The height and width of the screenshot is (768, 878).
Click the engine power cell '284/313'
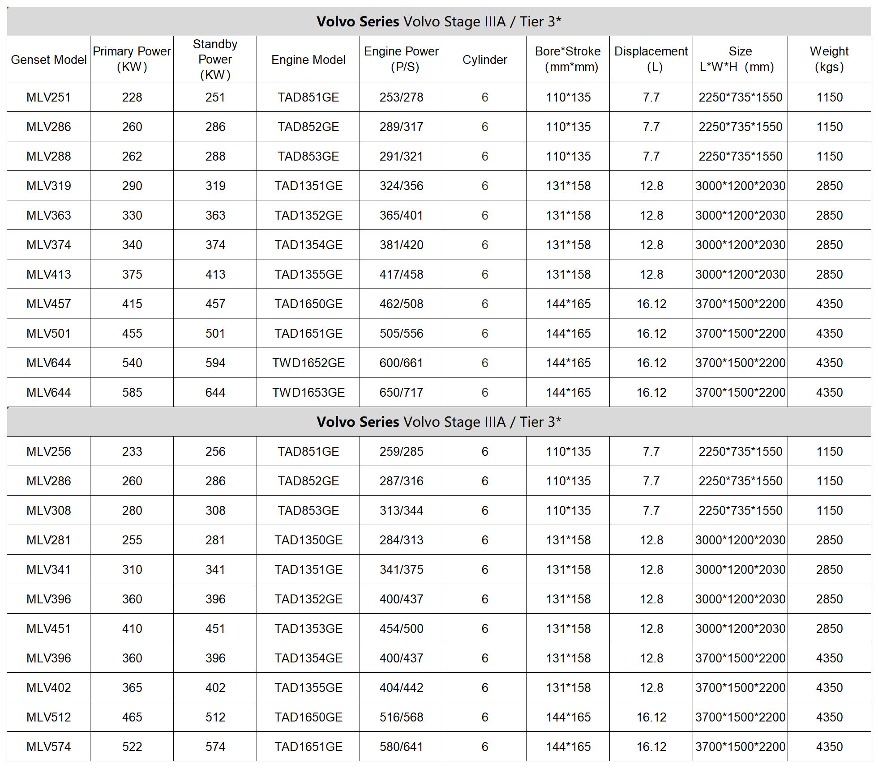click(401, 540)
